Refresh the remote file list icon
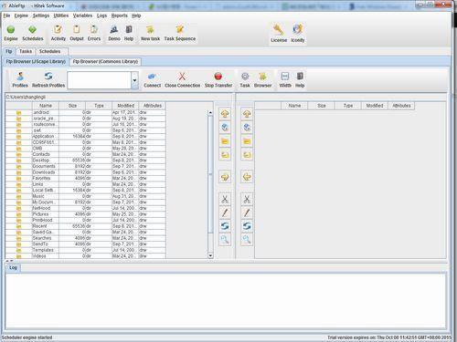 [x=247, y=226]
